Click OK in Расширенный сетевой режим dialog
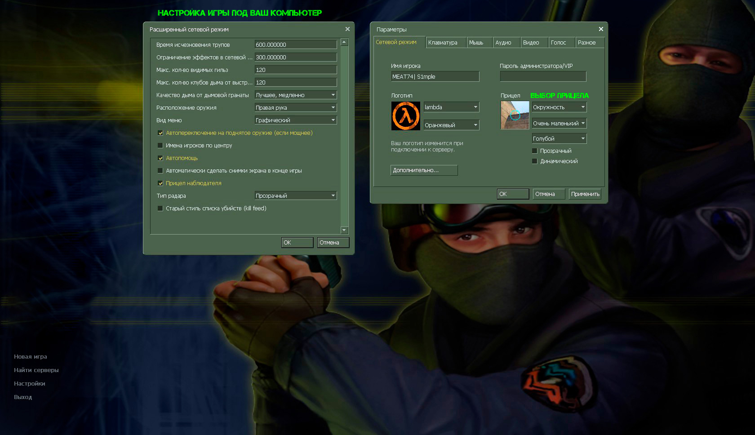Screen dimensions: 755x435 click(x=298, y=243)
